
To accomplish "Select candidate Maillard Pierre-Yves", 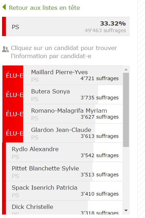I will [x=73, y=75].
